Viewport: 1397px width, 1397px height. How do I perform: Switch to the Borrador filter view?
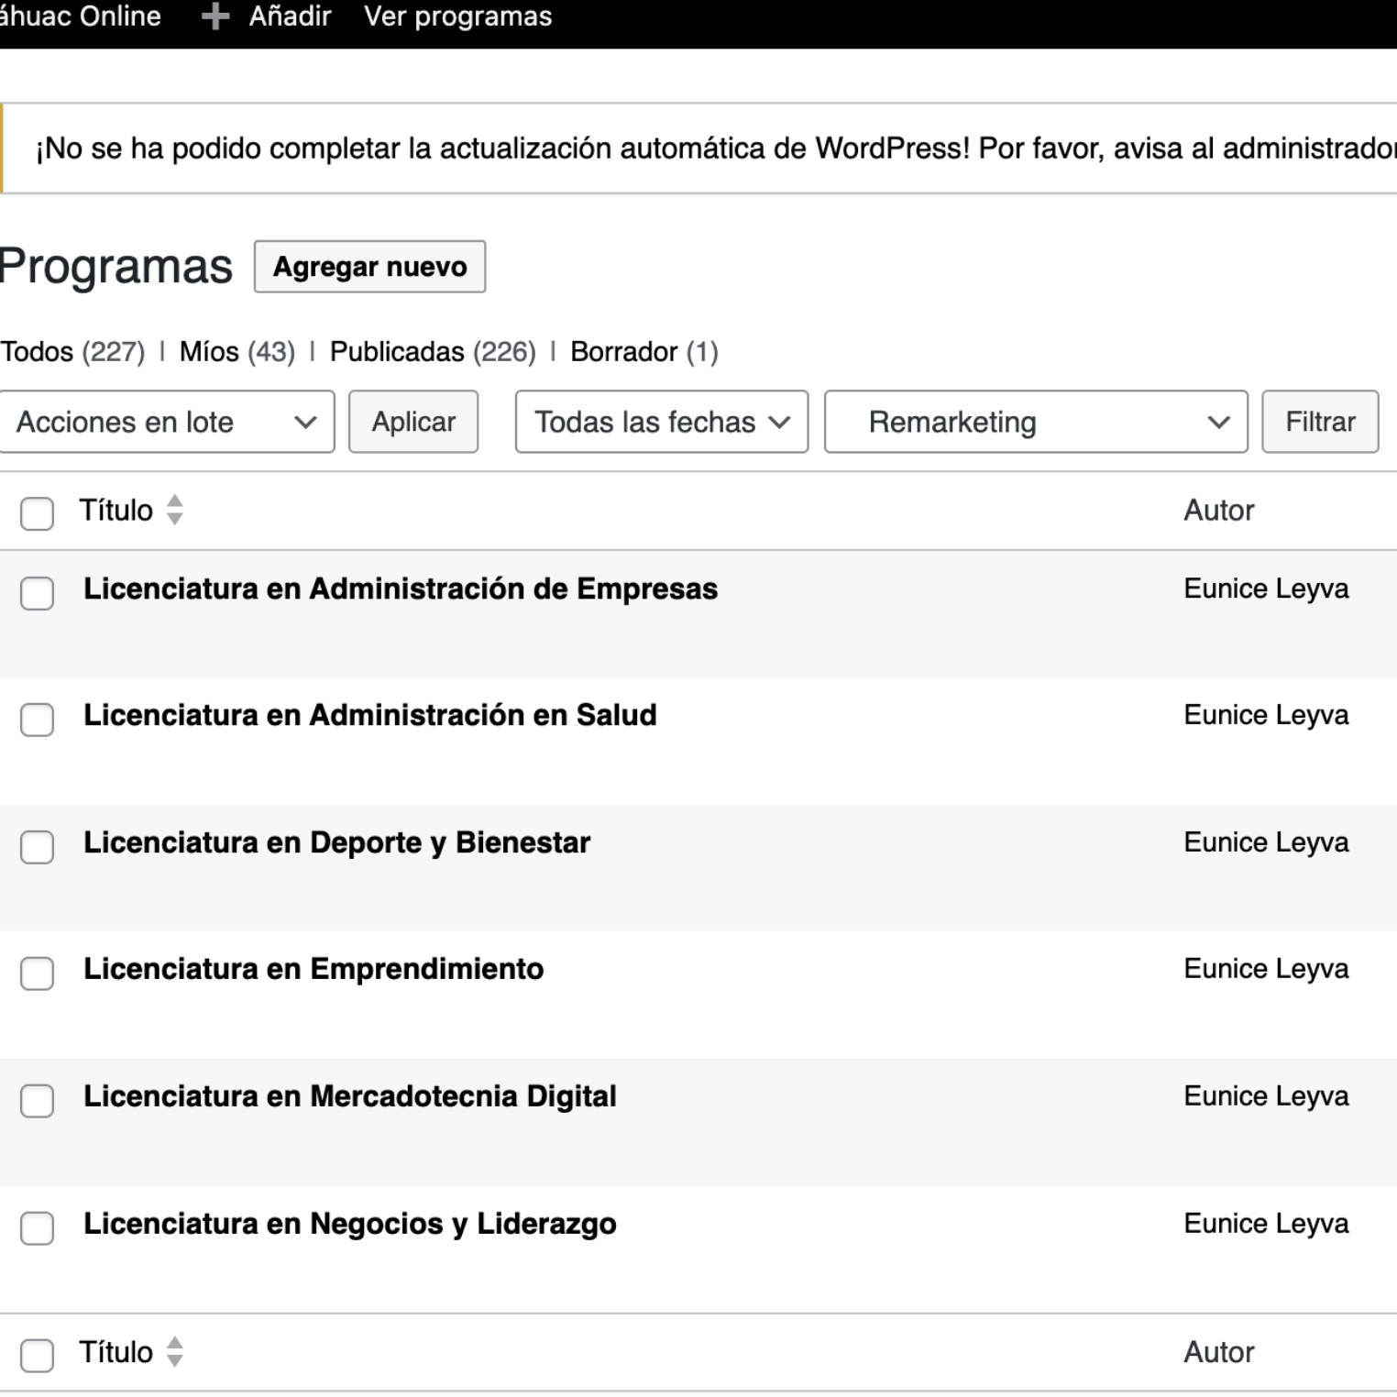[623, 352]
